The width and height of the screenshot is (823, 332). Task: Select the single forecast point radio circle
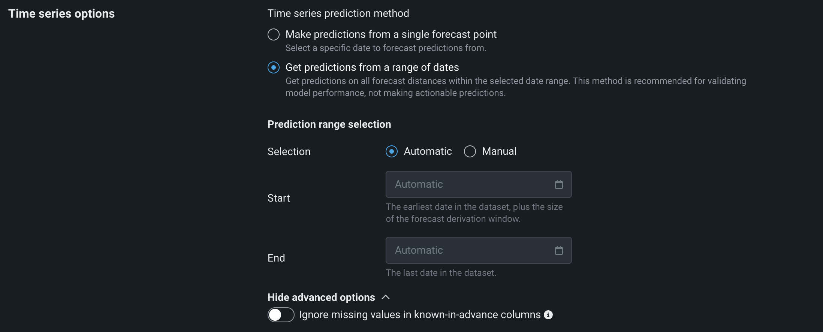pyautogui.click(x=274, y=34)
